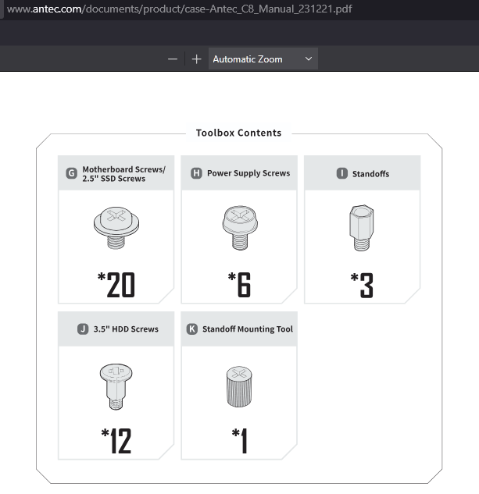Image resolution: width=479 pixels, height=494 pixels.
Task: Click the "Toolbox Contents" heading
Action: click(238, 133)
